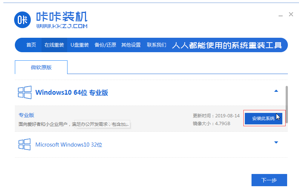The image size is (299, 191).
Task: Click the www.kkzj.com website text
Action: pyautogui.click(x=62, y=26)
